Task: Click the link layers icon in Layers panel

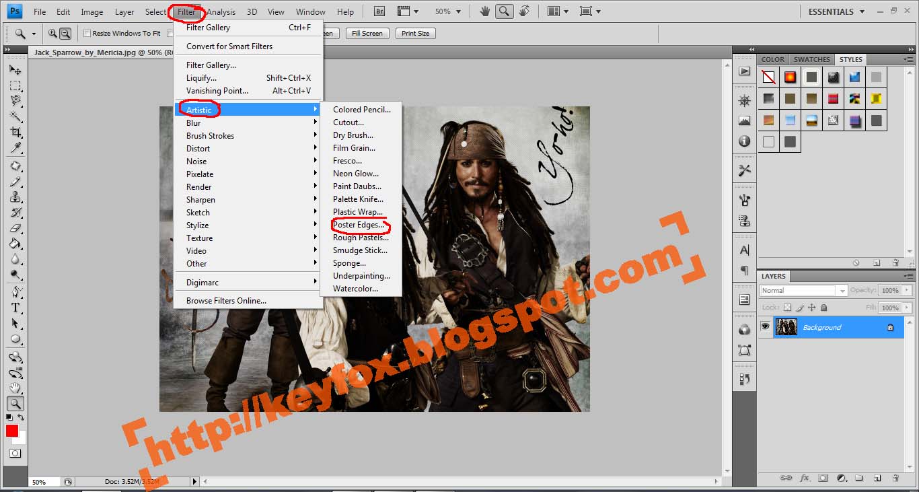Action: pos(786,478)
